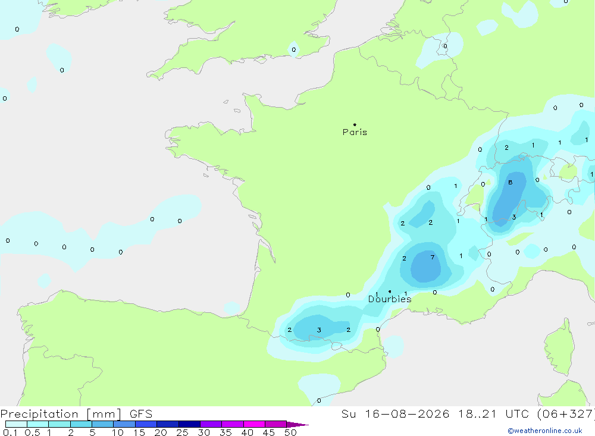Open the weatheronline.co.uk copyright link
The image size is (595, 436).
(545, 431)
